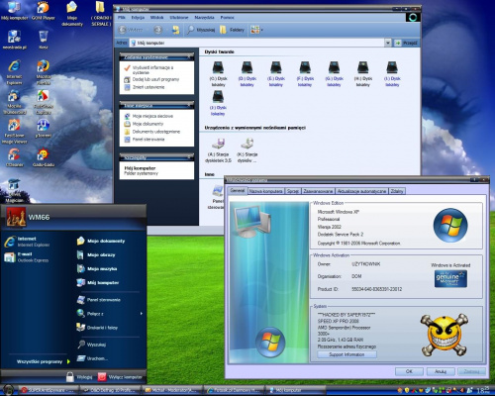Screen dimensions: 495x396
Task: Click Wyłącz komputer in Start menu
Action: click(120, 377)
